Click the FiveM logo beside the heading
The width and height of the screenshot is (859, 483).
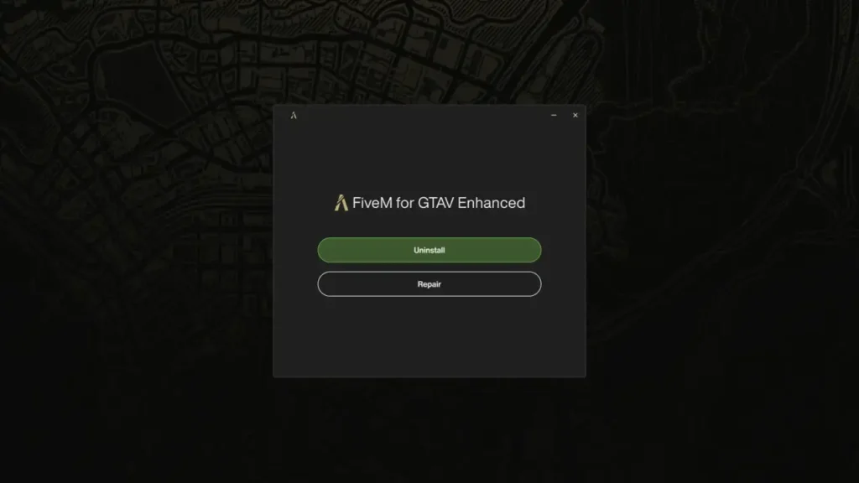pyautogui.click(x=341, y=203)
